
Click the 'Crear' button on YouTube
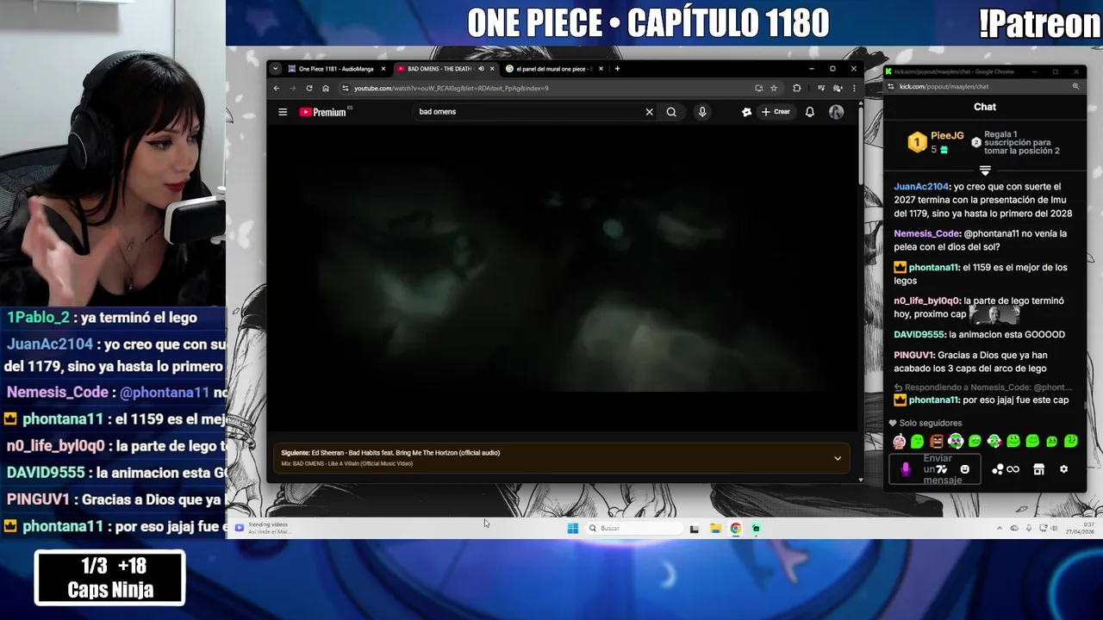(x=776, y=112)
